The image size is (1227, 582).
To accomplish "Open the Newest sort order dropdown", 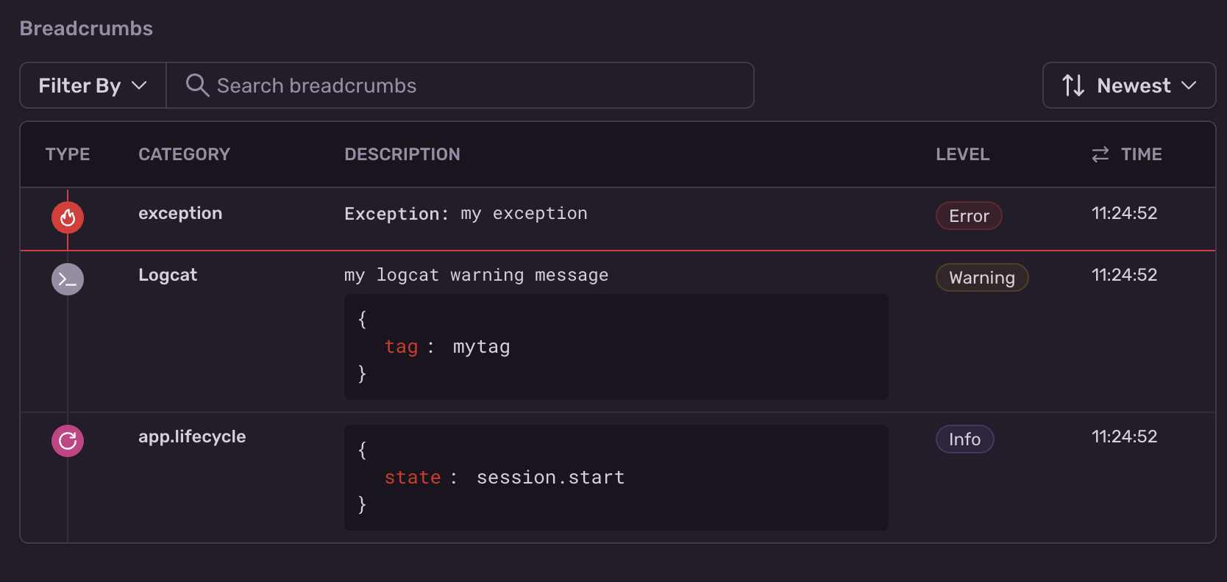I will pos(1134,85).
